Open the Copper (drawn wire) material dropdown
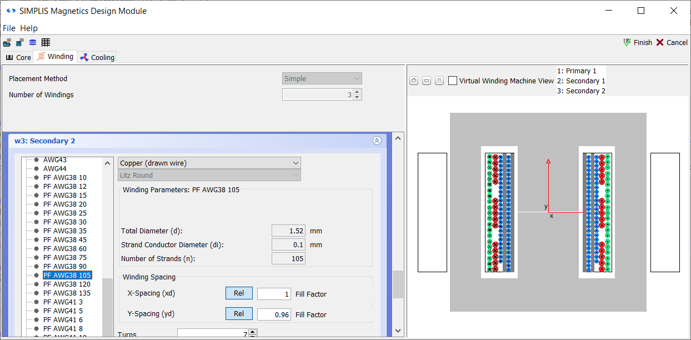The height and width of the screenshot is (340, 691). click(x=209, y=163)
